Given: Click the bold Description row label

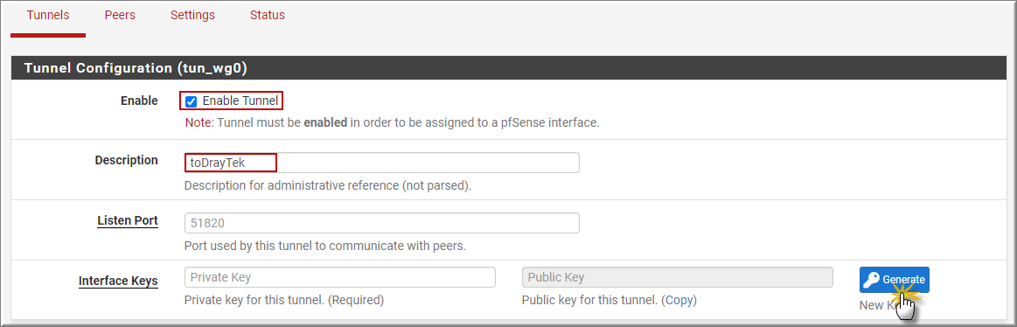Looking at the screenshot, I should coord(127,160).
